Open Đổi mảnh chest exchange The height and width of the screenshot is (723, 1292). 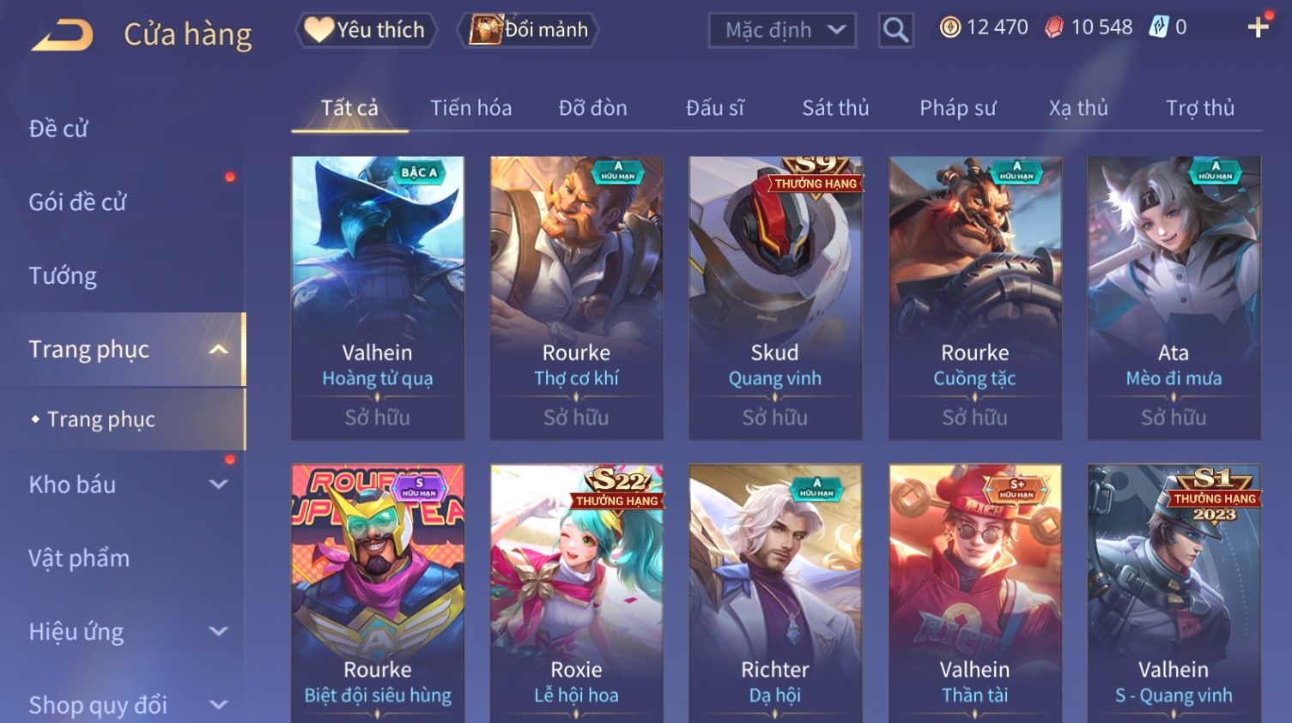(528, 30)
